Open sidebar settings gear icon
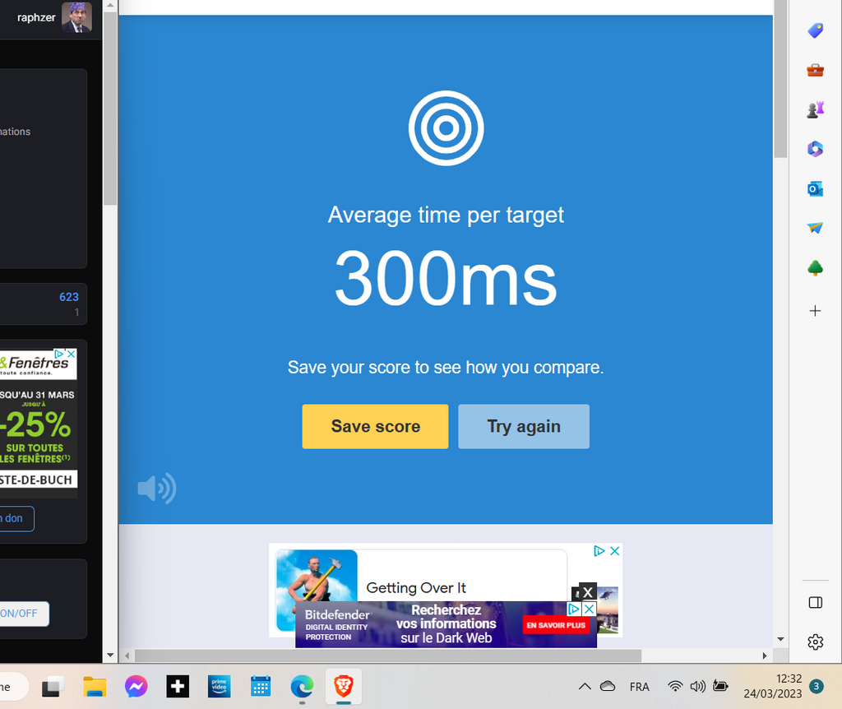The image size is (842, 709). click(815, 642)
